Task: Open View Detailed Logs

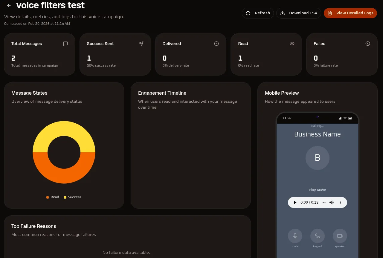Action: 350,13
